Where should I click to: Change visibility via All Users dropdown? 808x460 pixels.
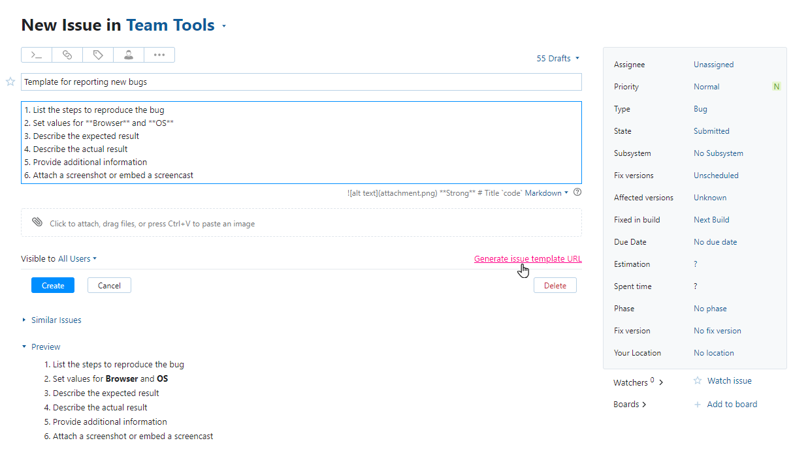pos(74,258)
